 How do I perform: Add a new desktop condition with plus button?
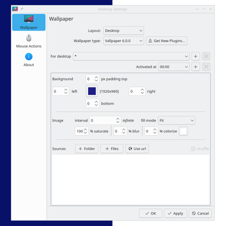[x=195, y=56]
